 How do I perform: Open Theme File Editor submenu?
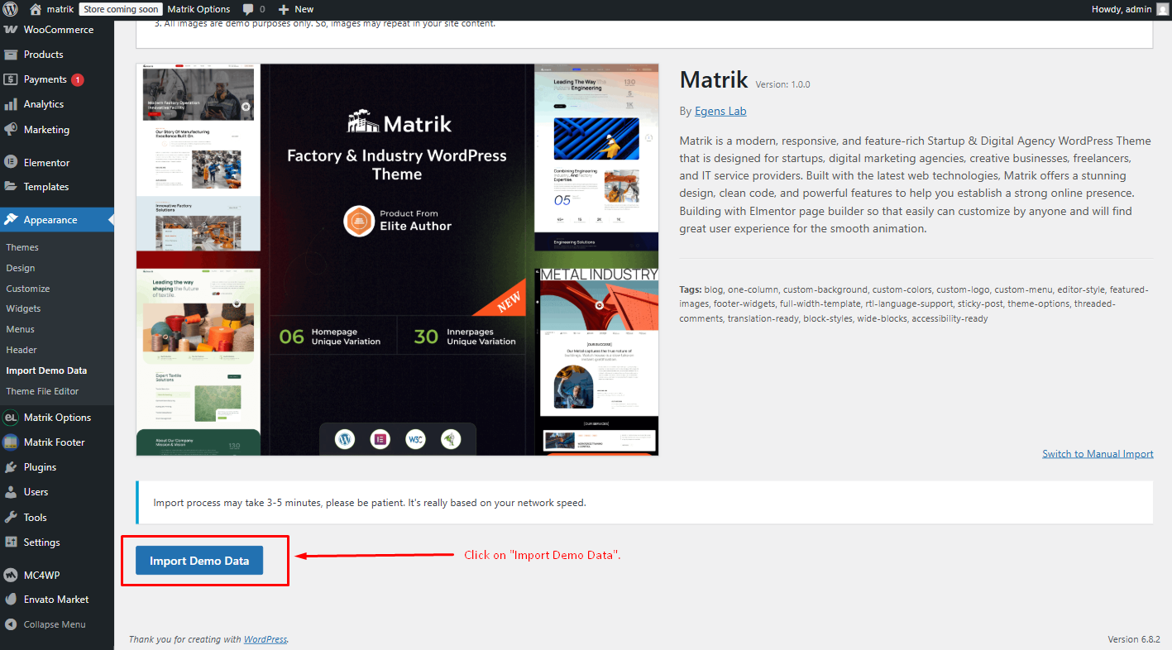pos(42,391)
